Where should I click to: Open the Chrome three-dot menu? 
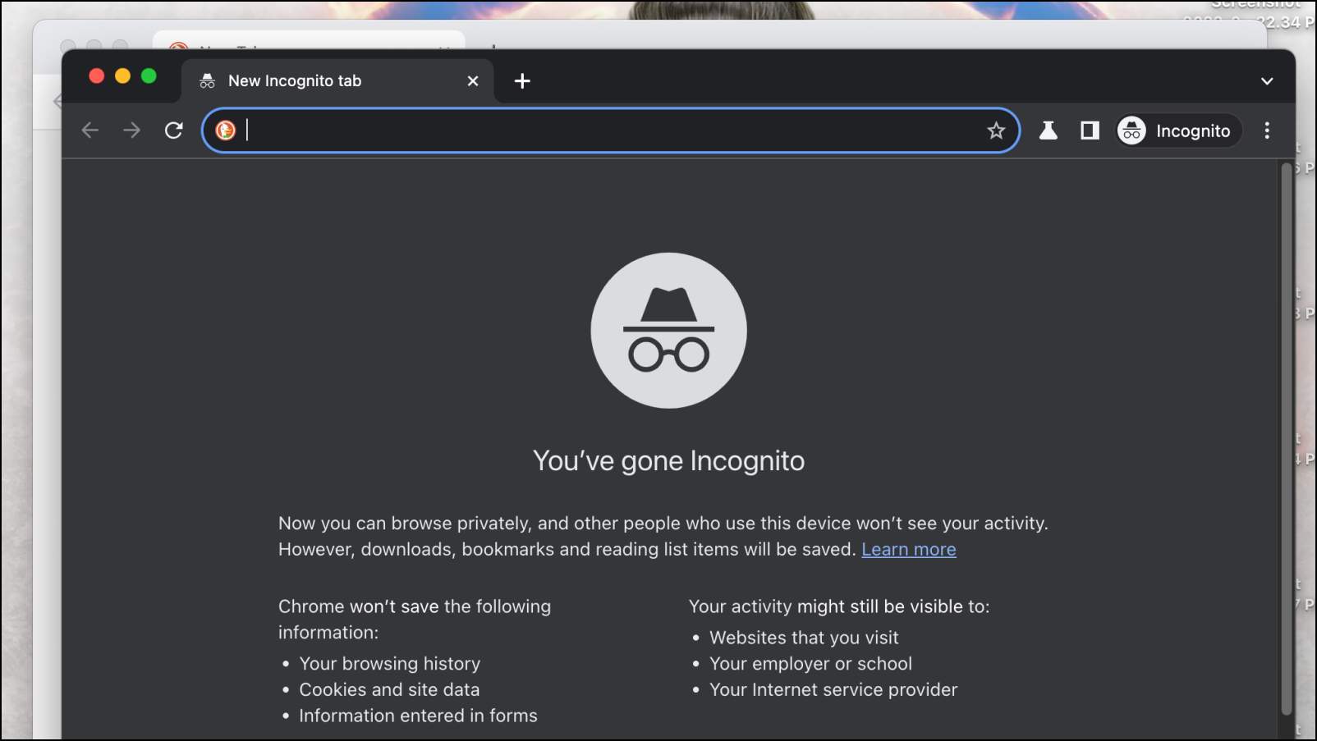pos(1267,130)
